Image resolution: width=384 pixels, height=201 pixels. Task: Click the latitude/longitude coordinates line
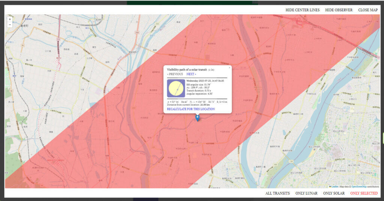click(x=197, y=102)
